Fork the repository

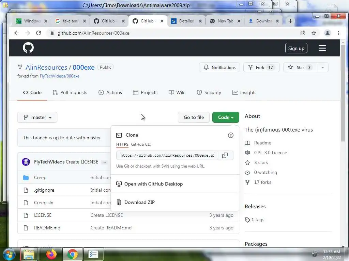[x=261, y=68]
